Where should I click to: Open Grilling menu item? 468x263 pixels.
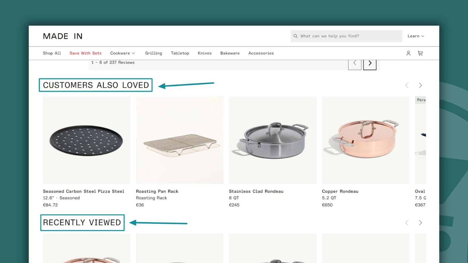154,53
